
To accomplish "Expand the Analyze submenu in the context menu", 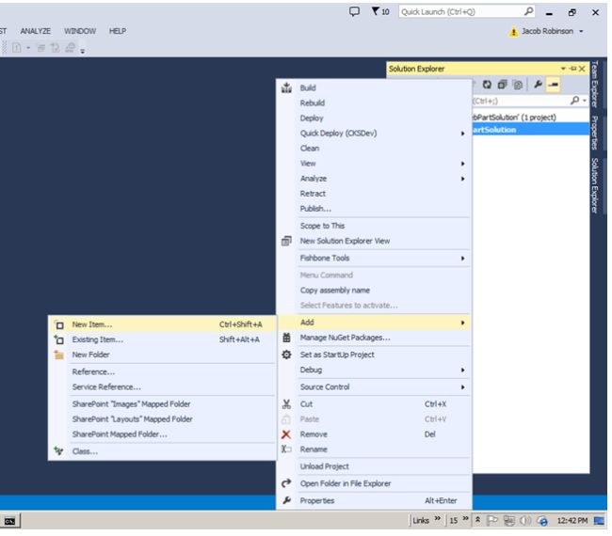I will (x=462, y=179).
